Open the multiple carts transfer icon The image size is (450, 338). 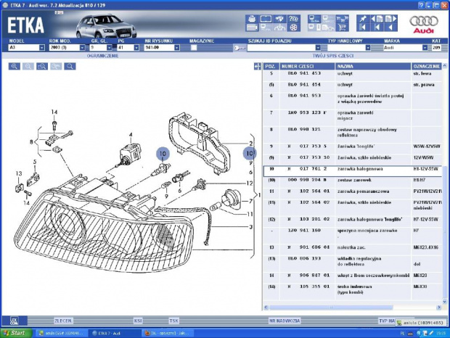(343, 19)
